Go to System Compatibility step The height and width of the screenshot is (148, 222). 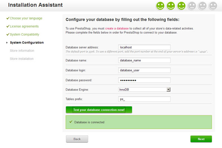(24, 34)
